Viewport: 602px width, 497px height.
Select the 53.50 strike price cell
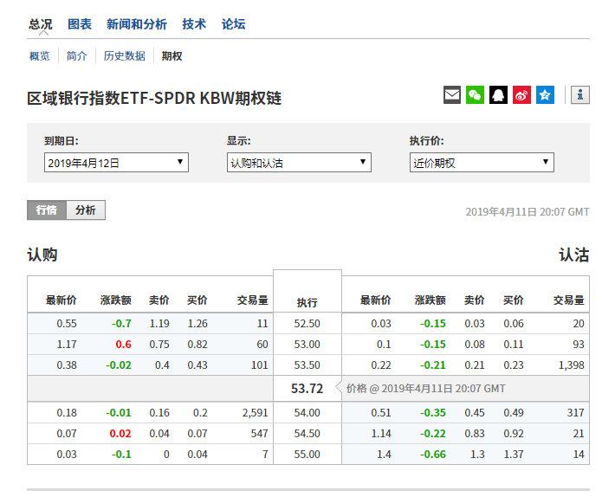[307, 365]
